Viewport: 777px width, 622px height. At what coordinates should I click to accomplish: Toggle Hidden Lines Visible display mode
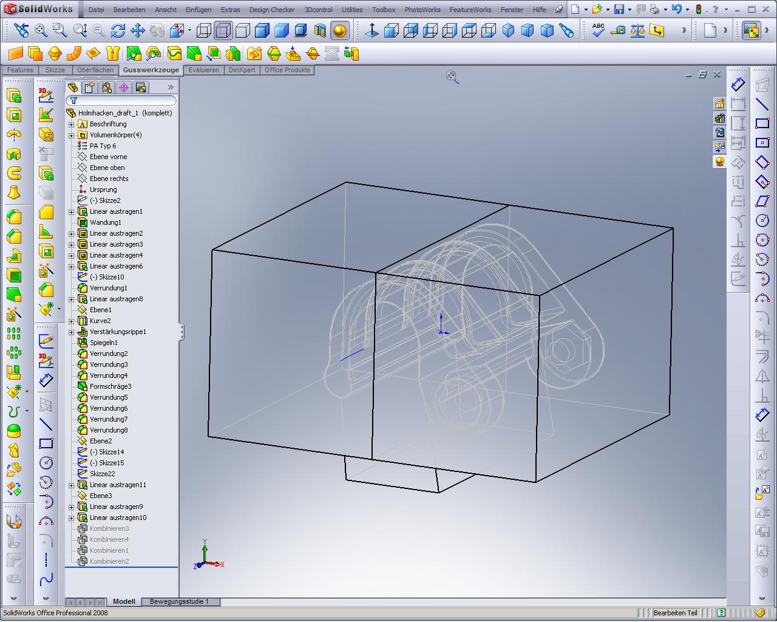(223, 30)
